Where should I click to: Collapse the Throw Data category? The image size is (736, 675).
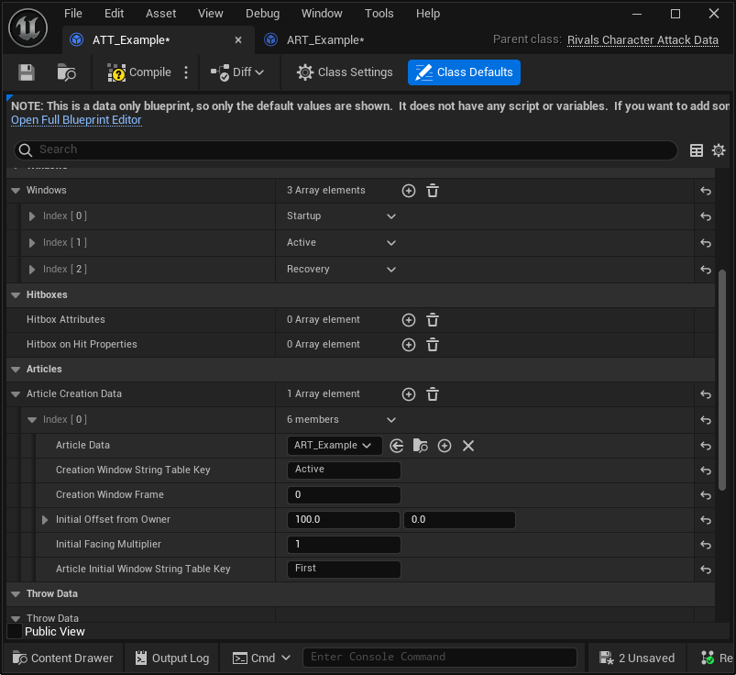(x=16, y=594)
